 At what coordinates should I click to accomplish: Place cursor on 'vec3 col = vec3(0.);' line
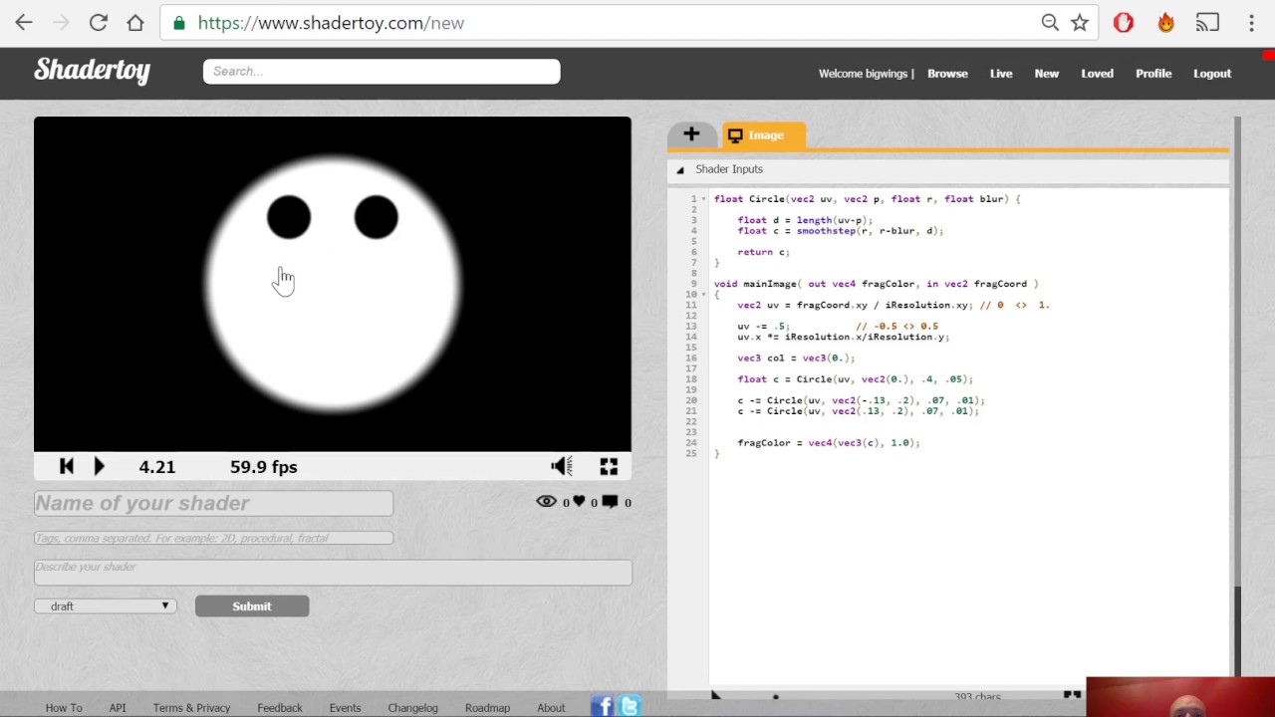pyautogui.click(x=796, y=358)
